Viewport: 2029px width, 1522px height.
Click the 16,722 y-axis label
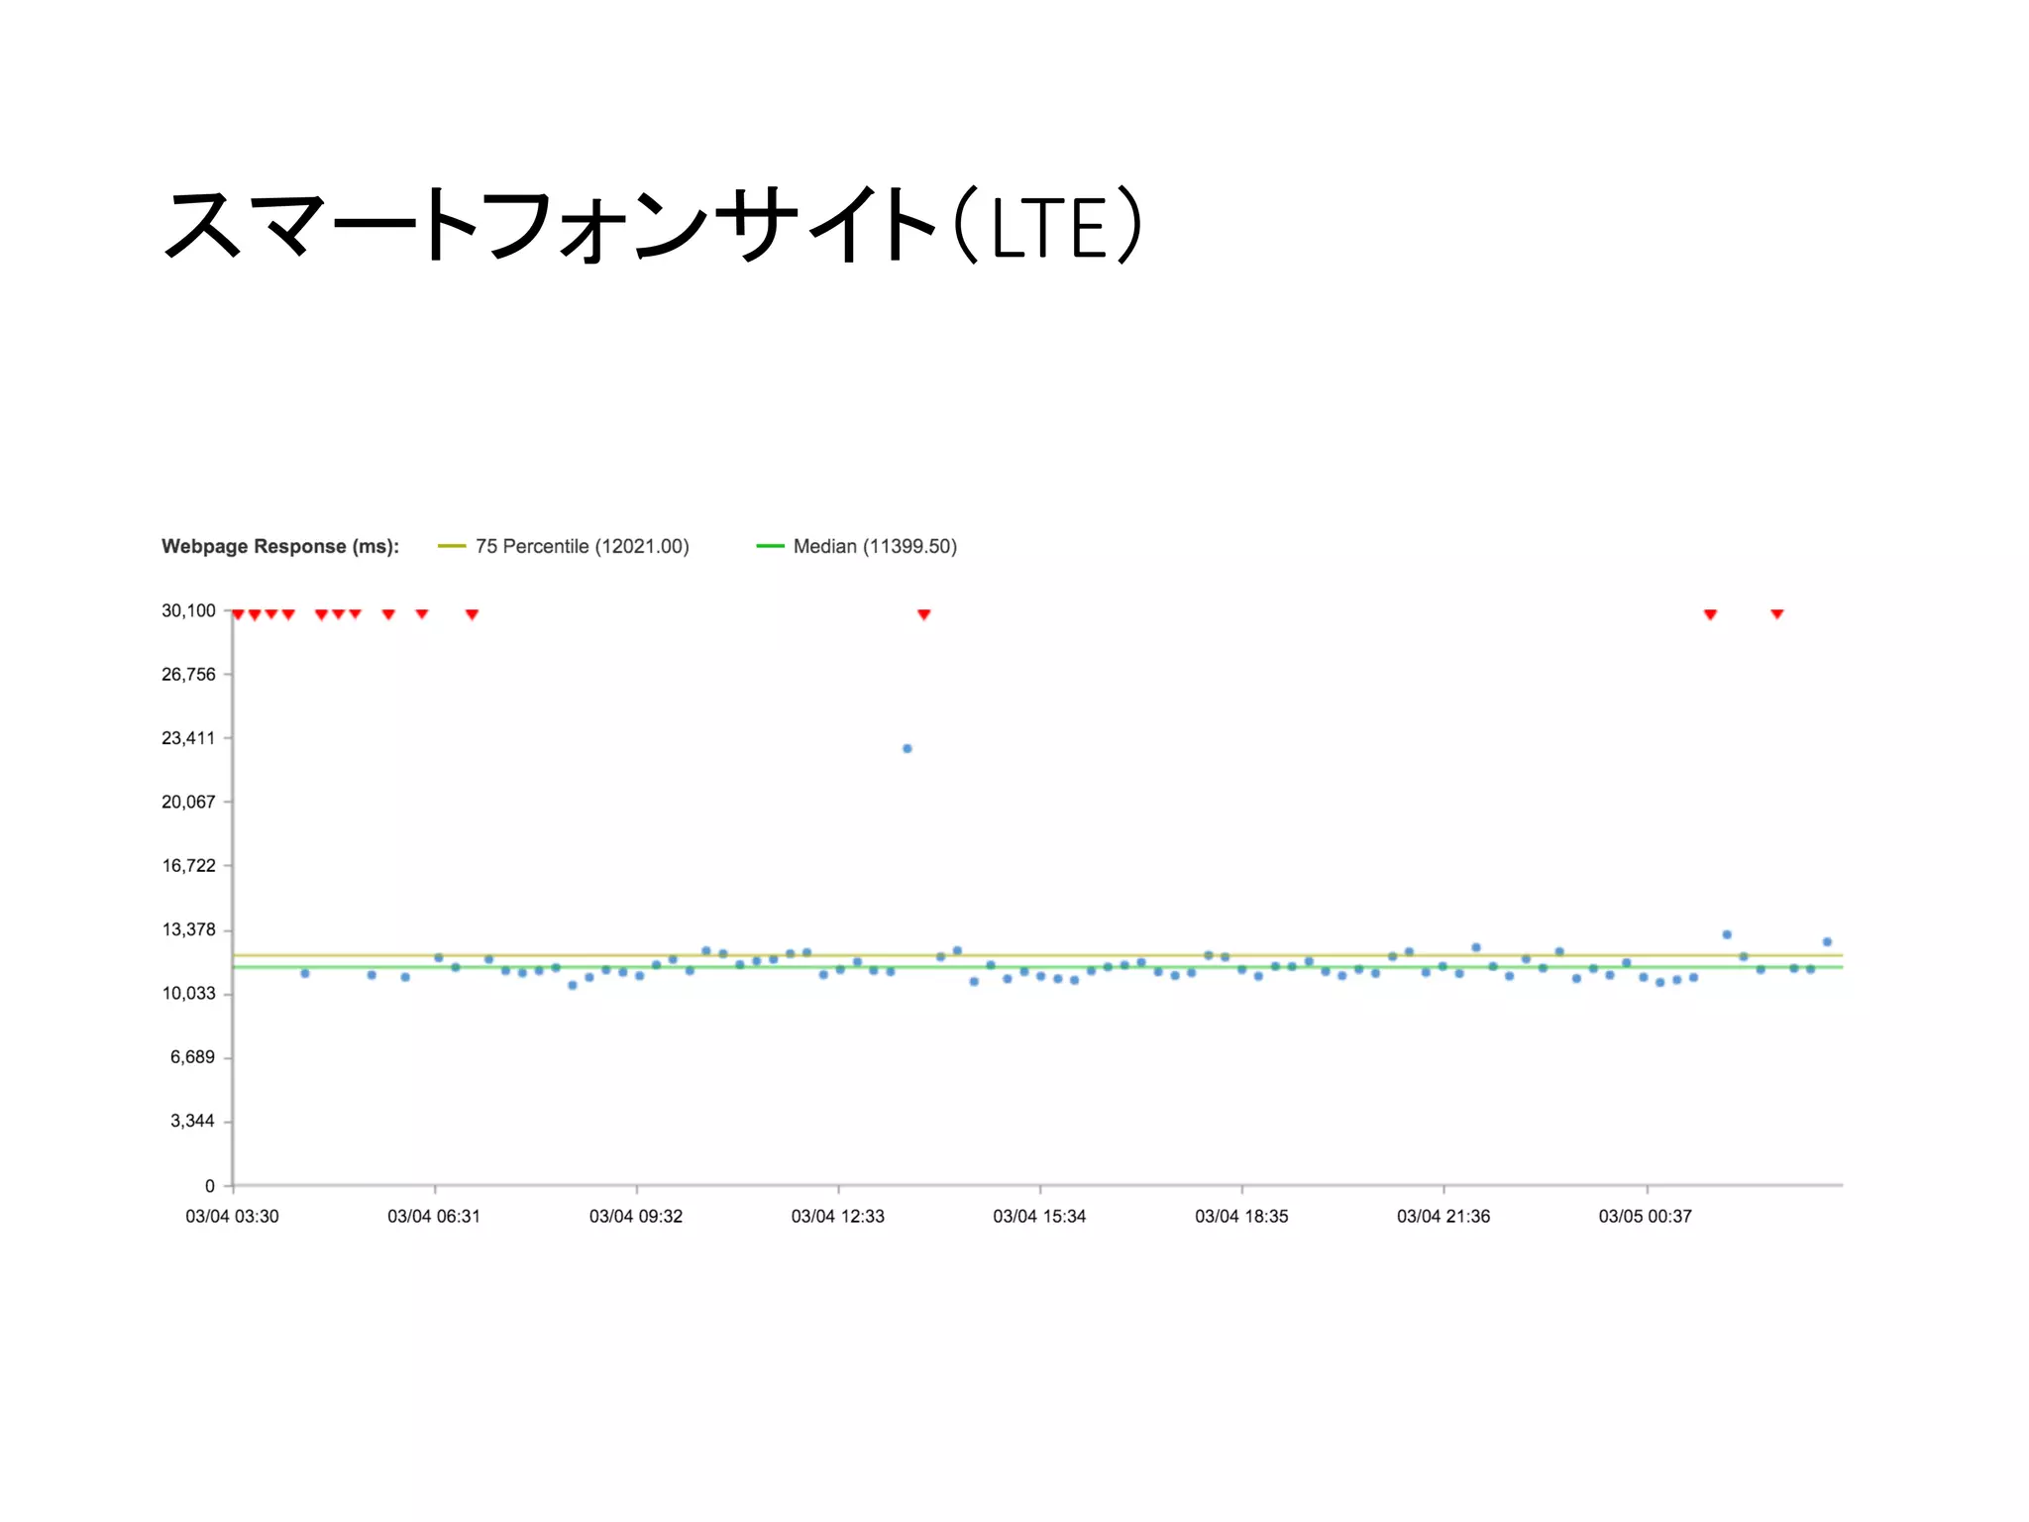tap(188, 865)
